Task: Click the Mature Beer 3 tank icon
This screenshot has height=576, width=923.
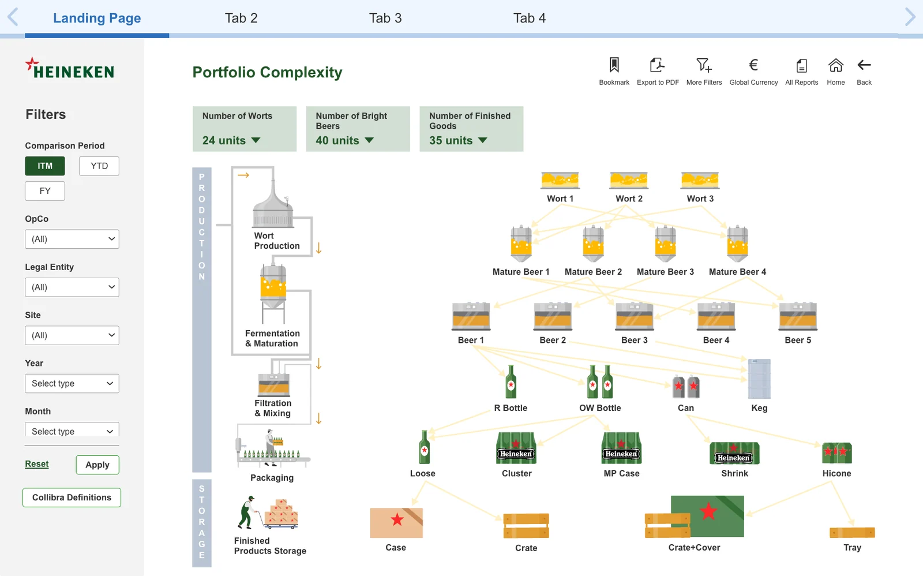Action: coord(665,243)
